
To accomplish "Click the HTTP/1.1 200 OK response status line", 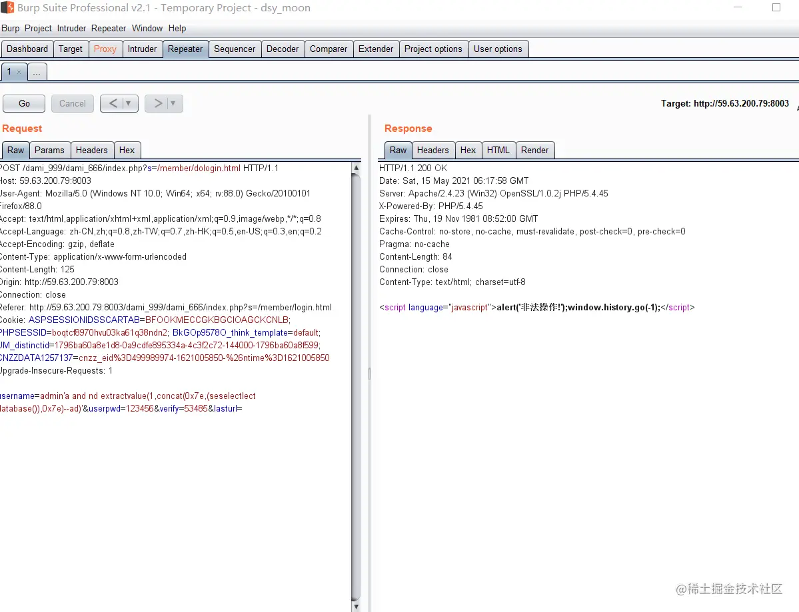I will (412, 168).
